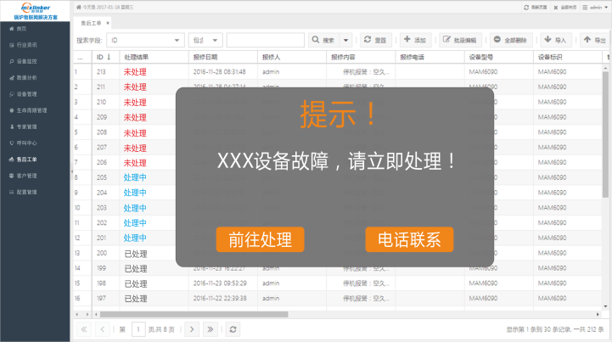
Task: Open the admin user menu
Action: pos(594,6)
